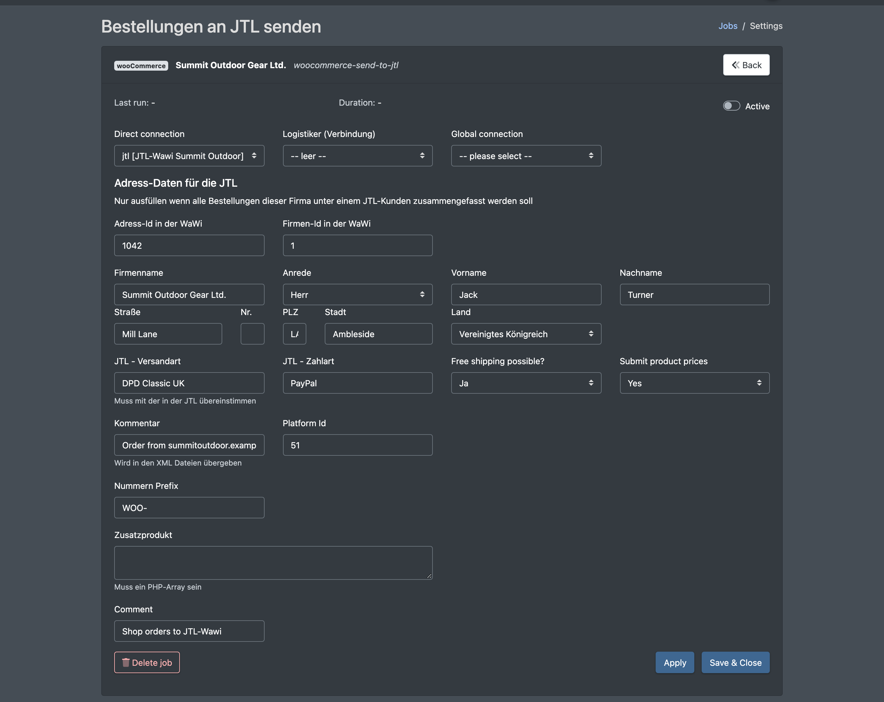This screenshot has width=884, height=702.
Task: Open the Anrede dropdown showing Herr
Action: pyautogui.click(x=358, y=294)
